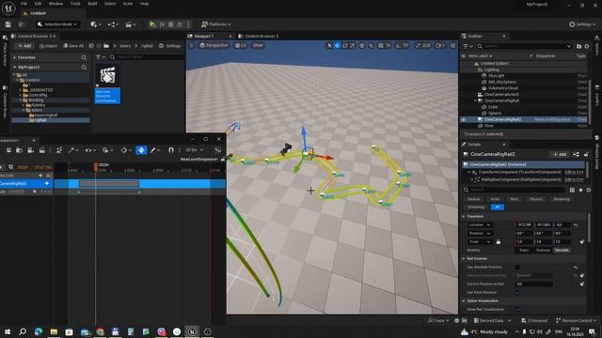Toggle the highlighted auto-key button in Sequencer
The height and width of the screenshot is (338, 602).
[141, 150]
